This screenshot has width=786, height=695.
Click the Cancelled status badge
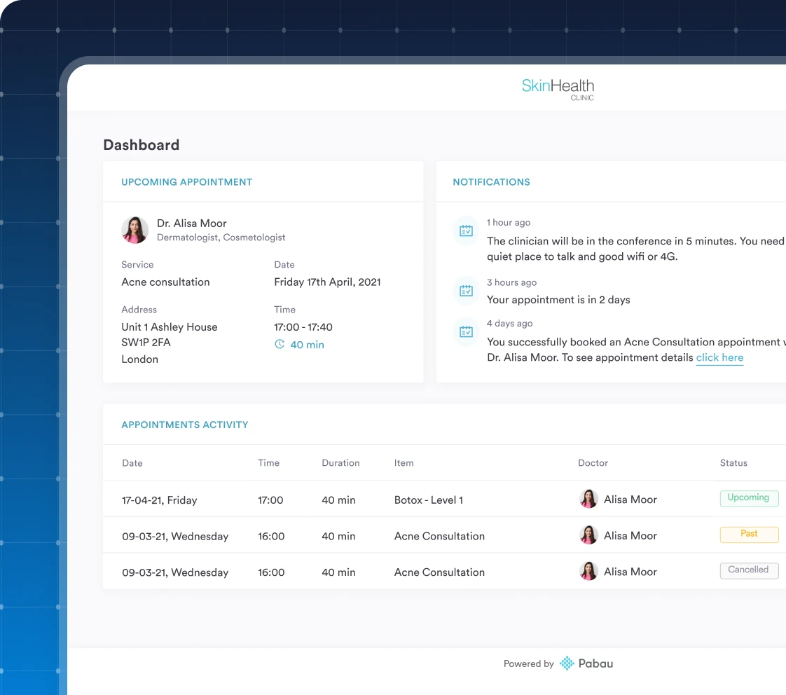[748, 570]
